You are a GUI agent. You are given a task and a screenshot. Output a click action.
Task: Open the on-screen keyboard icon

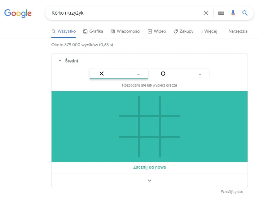[x=221, y=13]
